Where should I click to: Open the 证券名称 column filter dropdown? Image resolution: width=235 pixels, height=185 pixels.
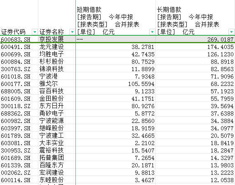(72, 32)
